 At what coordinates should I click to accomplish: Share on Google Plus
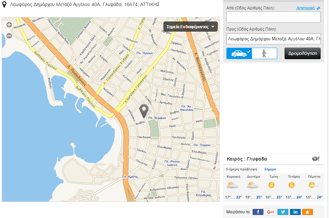270,212
